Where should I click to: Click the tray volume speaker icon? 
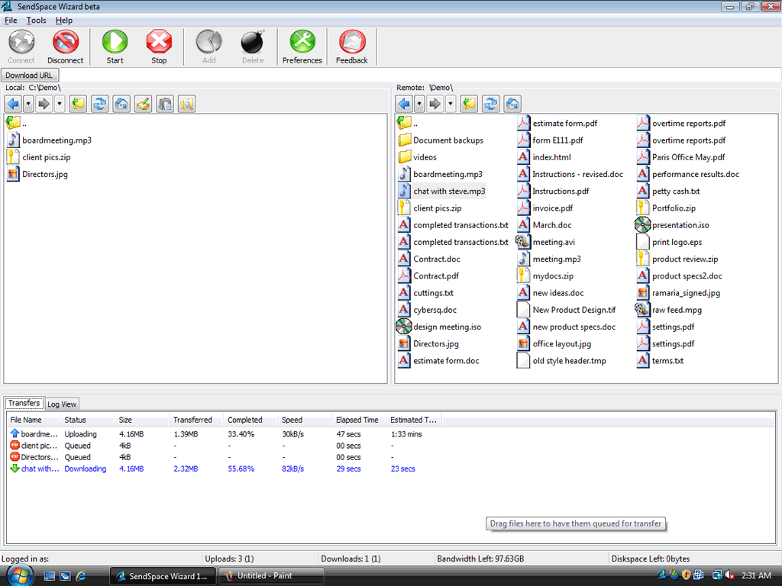coord(729,575)
